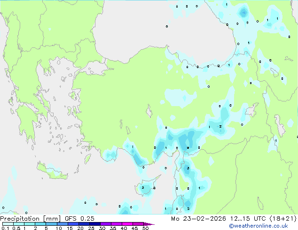
Task: Select the 35–40 mm violet legend swatch
Action: pos(117,224)
